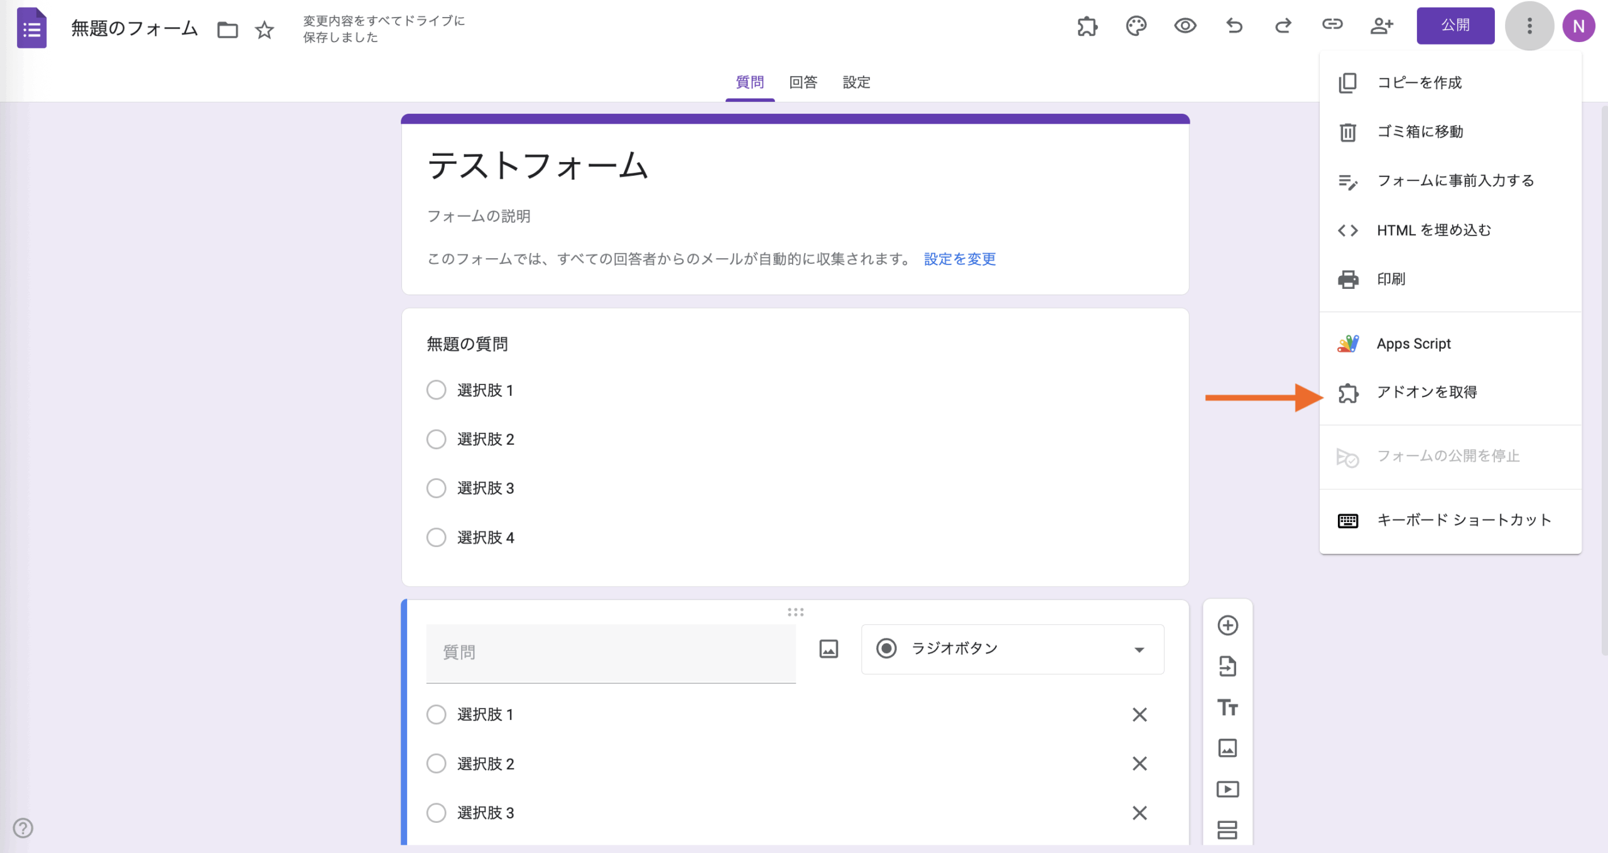1608x853 pixels.
Task: Click the 設定を変更 link
Action: (x=959, y=259)
